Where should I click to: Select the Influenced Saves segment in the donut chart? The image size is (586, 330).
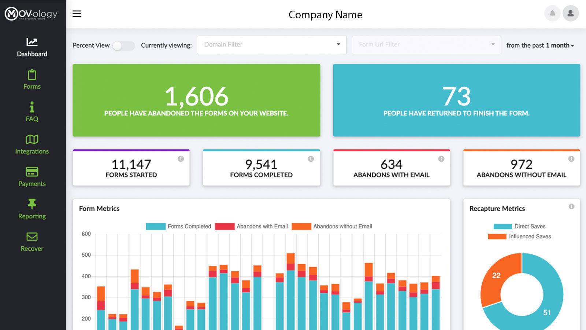(x=497, y=275)
